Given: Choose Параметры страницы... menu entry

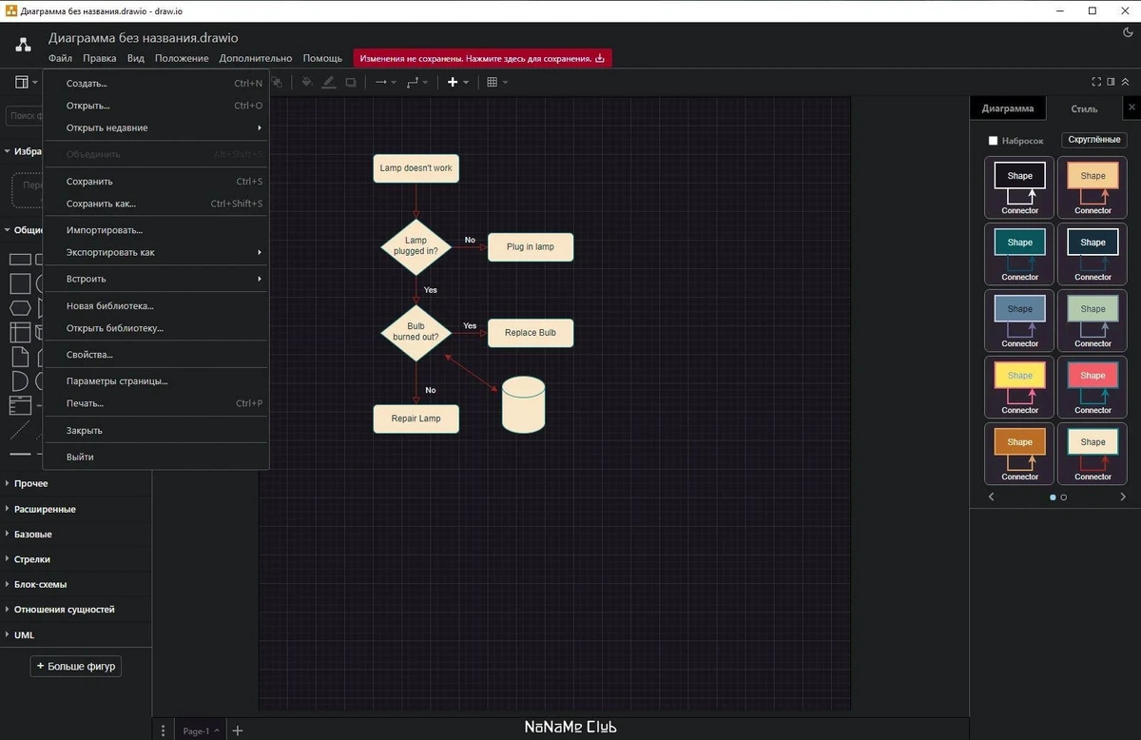Looking at the screenshot, I should click(156, 381).
